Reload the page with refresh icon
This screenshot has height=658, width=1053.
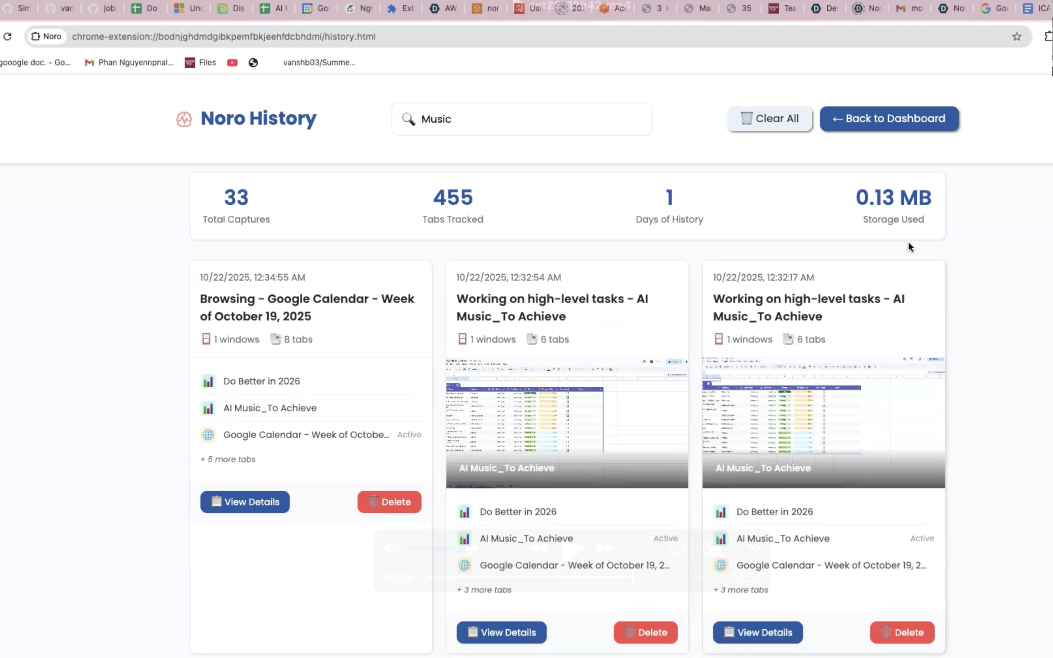tap(7, 37)
